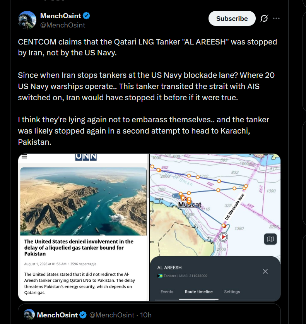
Task: Click the Subscribe button
Action: coord(232,19)
